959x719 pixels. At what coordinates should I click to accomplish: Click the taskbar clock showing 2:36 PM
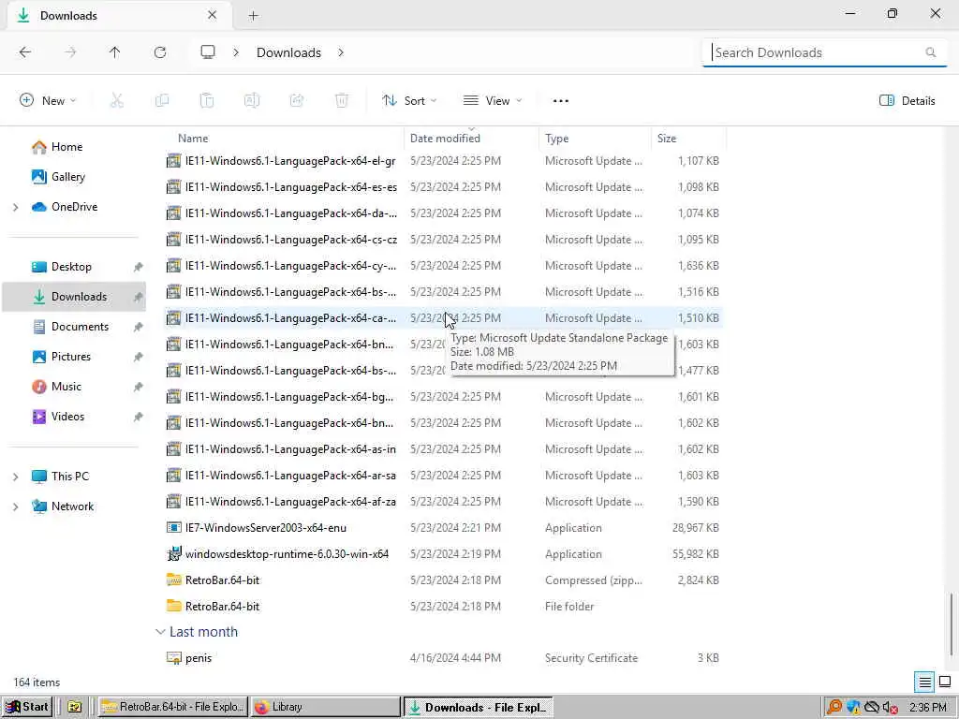tap(927, 708)
